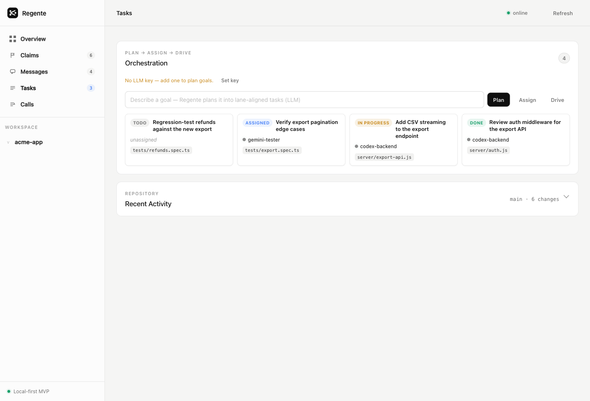Click the tests/export.spec.ts file chip
Screen dimensions: 590x401
click(272, 150)
